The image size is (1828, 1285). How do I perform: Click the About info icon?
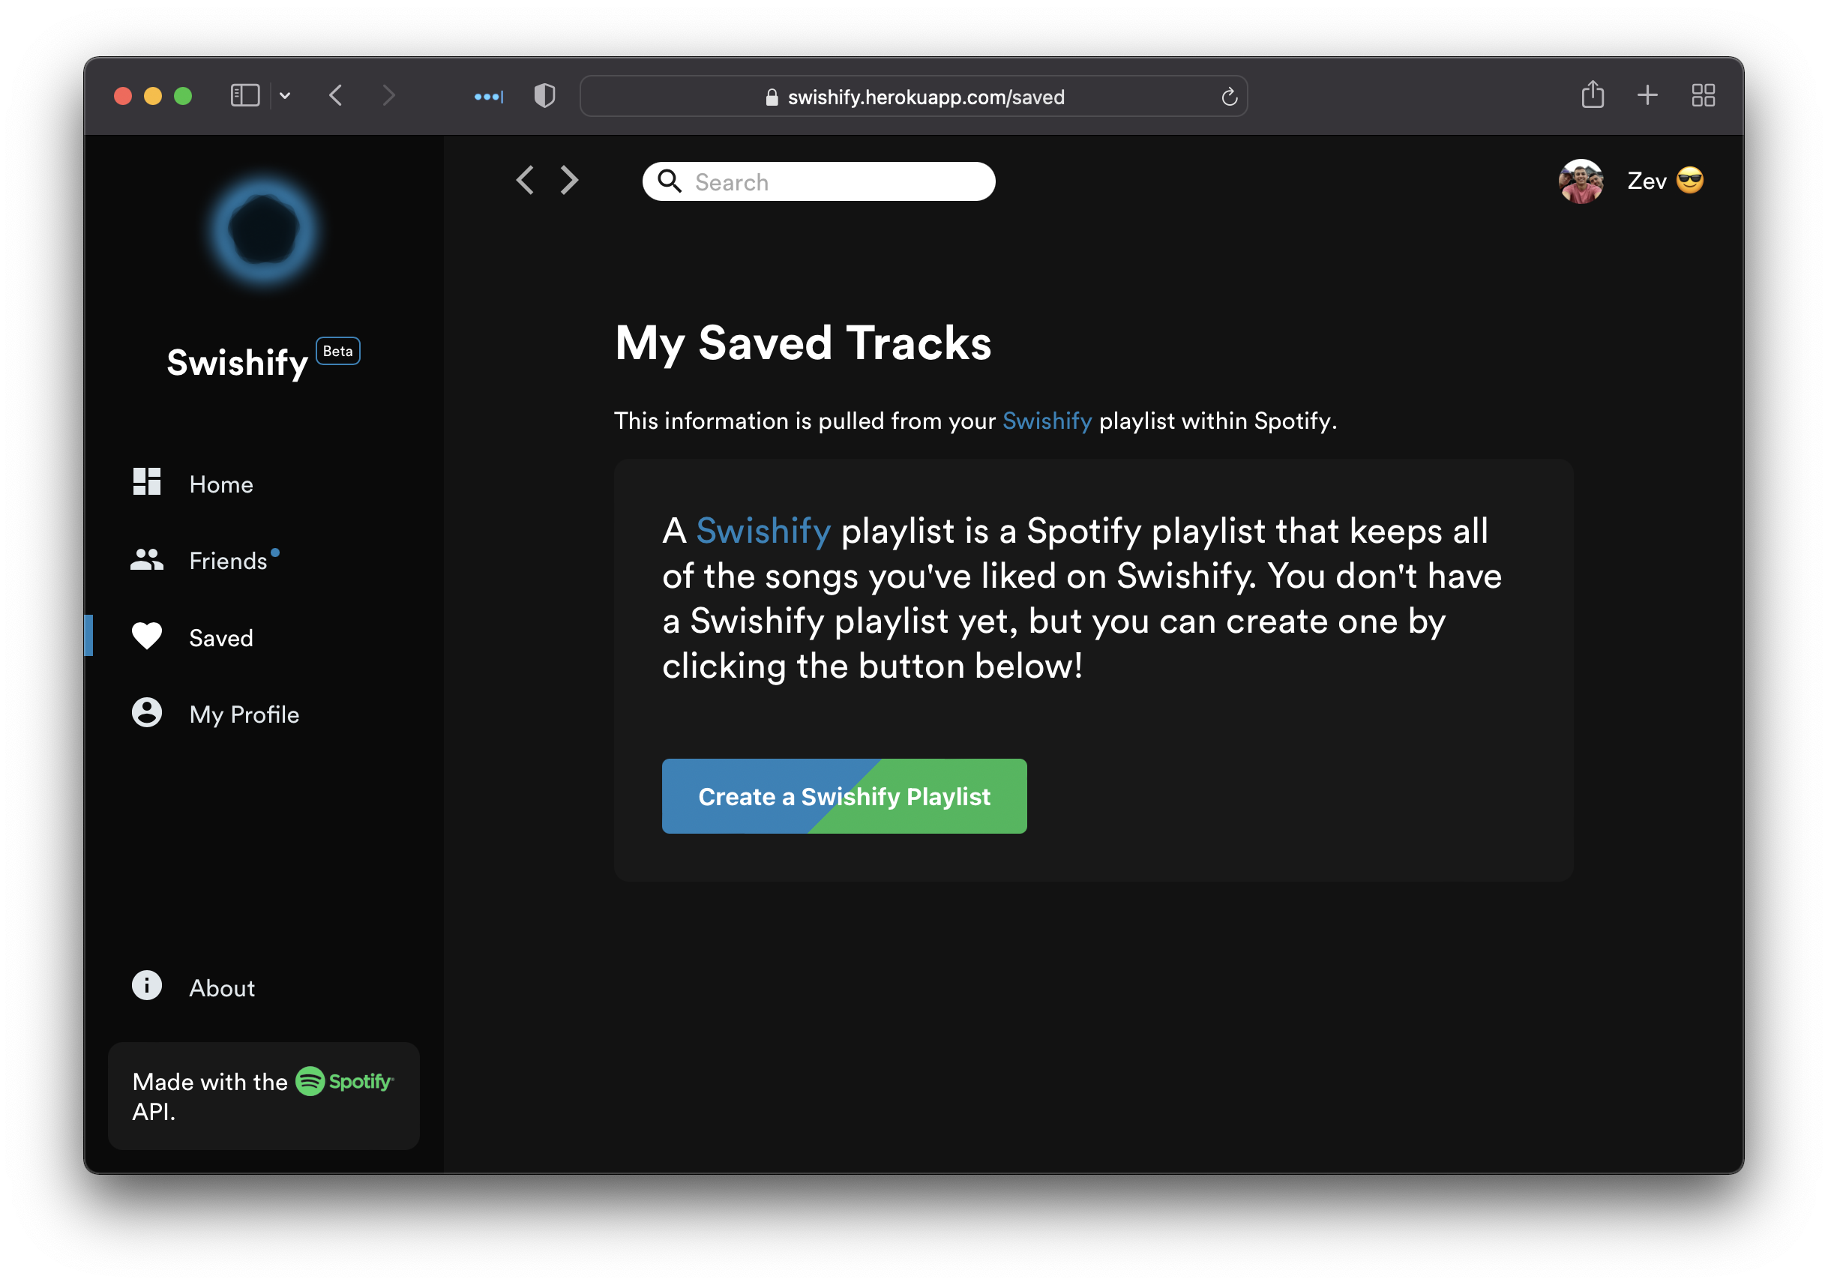click(x=146, y=986)
